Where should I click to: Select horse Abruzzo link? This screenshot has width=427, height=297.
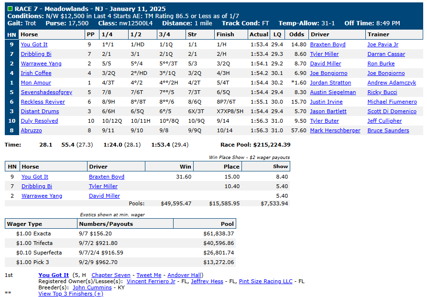click(31, 130)
